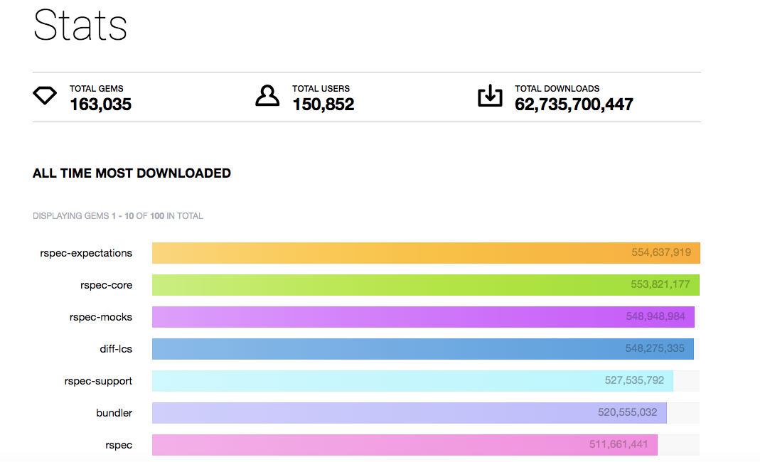Select the 62,735,700,447 total downloads value
Image resolution: width=760 pixels, height=462 pixels.
pos(574,104)
